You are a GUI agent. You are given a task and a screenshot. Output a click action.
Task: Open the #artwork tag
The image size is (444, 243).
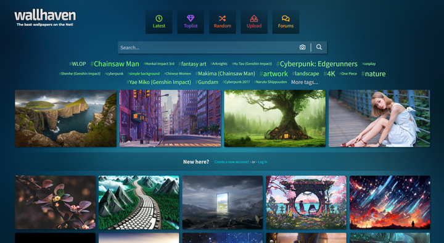coord(274,73)
